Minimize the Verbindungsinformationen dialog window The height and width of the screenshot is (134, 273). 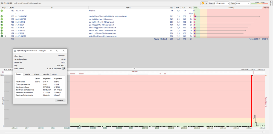point(51,50)
